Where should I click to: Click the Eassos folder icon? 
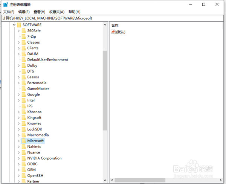click(x=24, y=77)
